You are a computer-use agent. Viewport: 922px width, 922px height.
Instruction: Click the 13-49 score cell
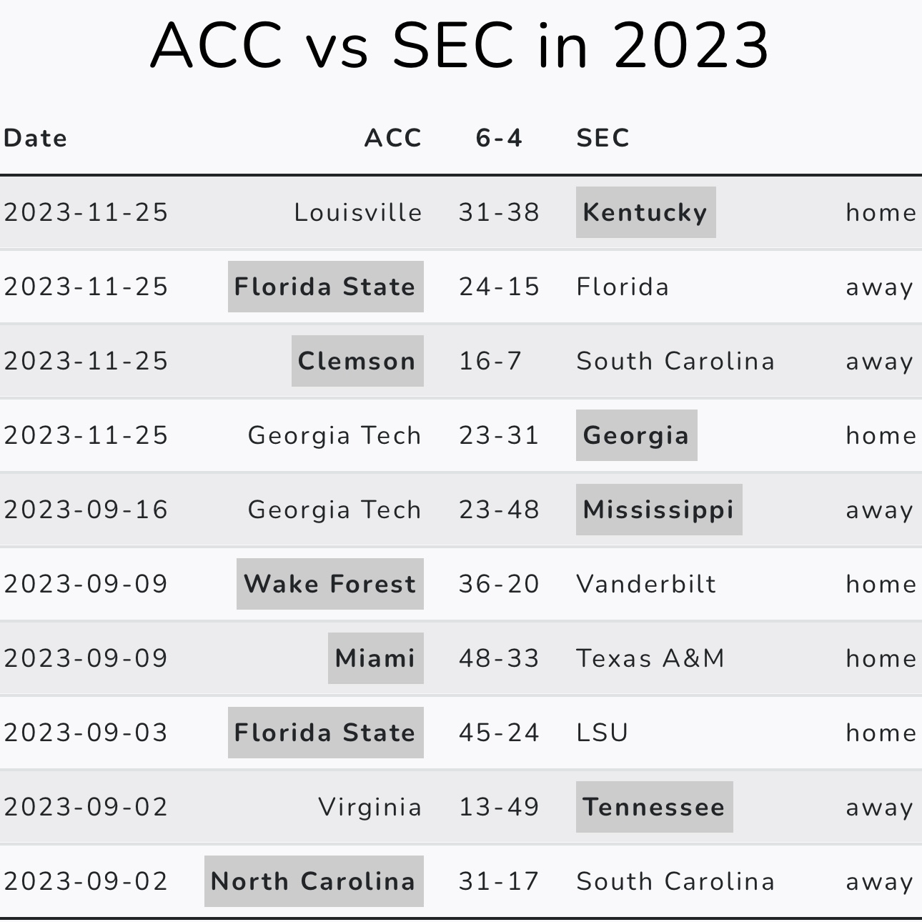499,807
